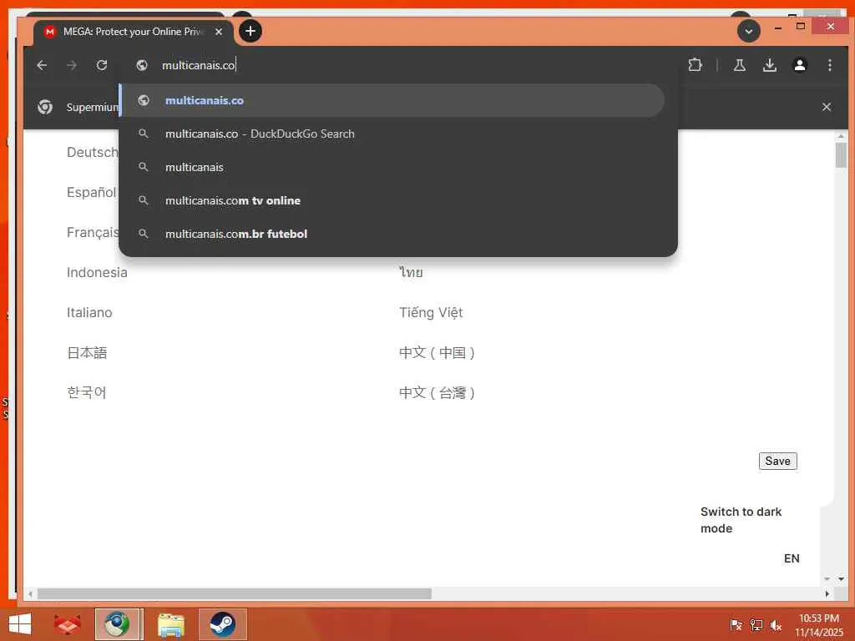Open File Explorer from the taskbar
The width and height of the screenshot is (855, 641).
[170, 624]
